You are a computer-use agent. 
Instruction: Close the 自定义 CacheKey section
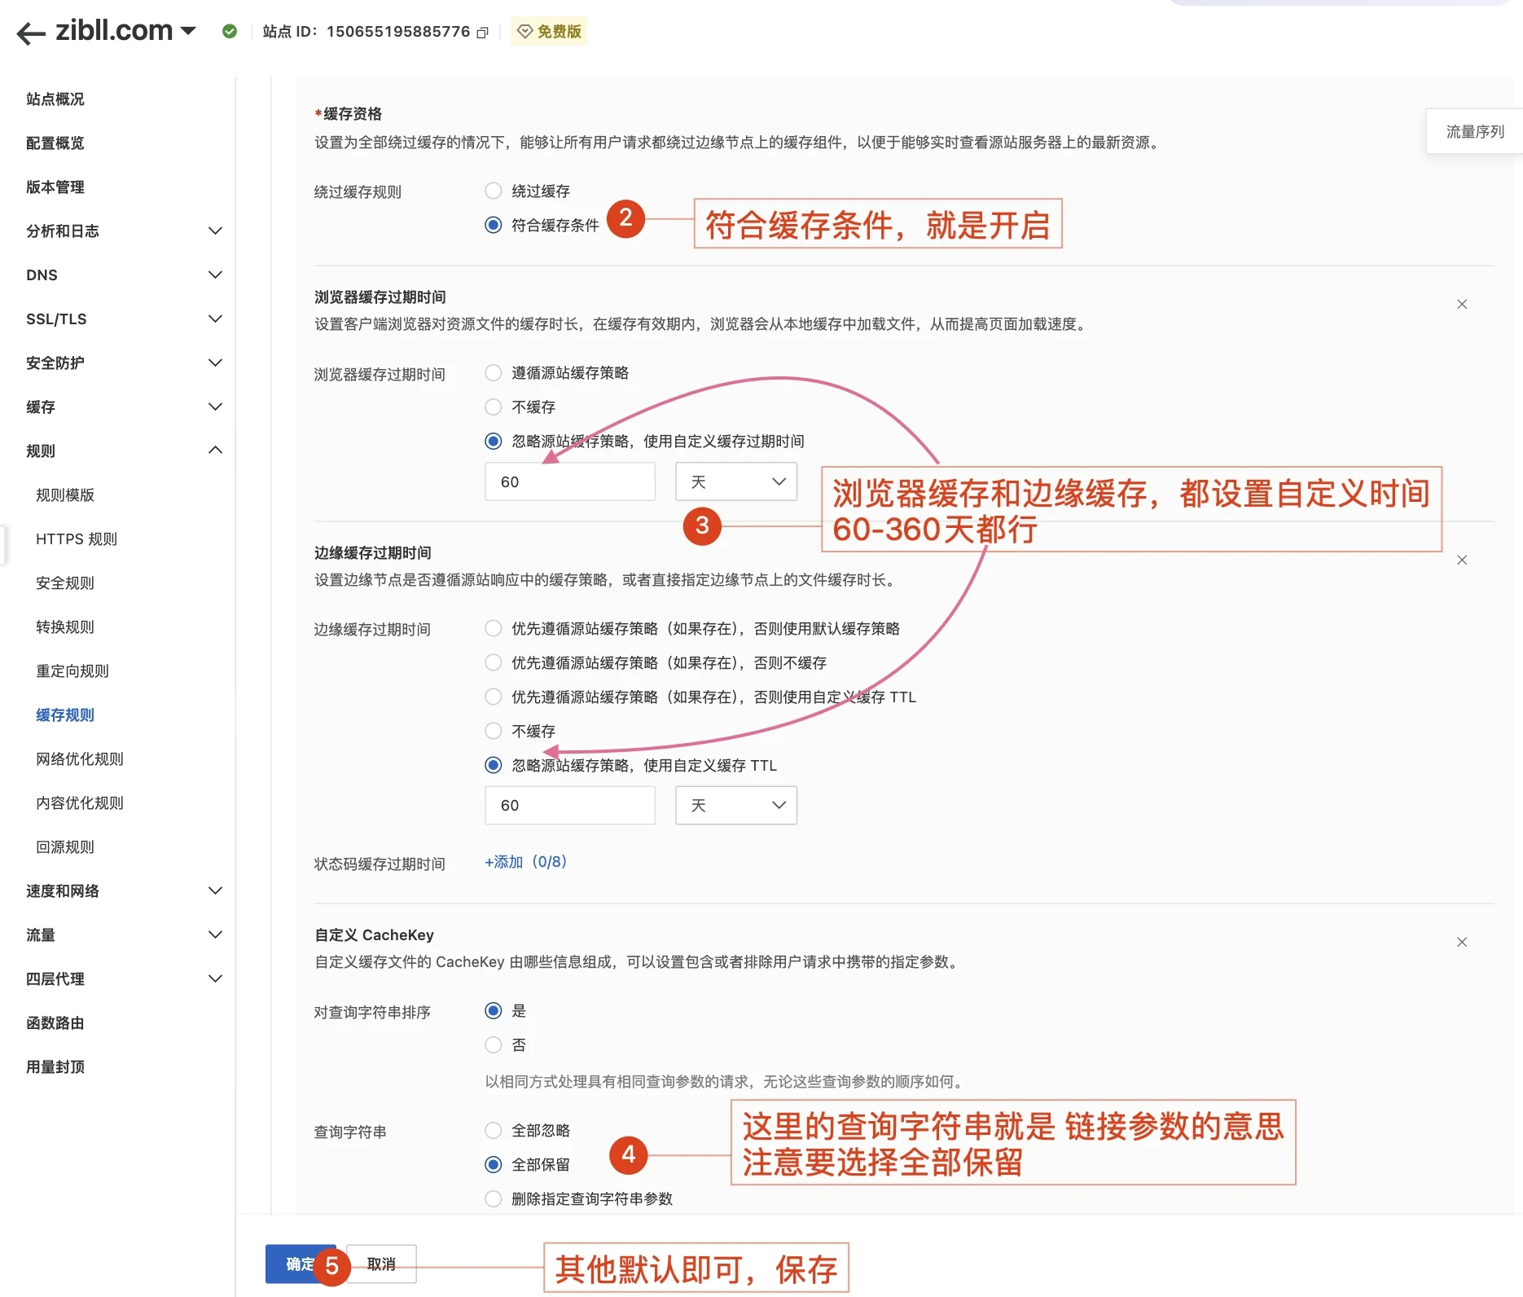pyautogui.click(x=1461, y=942)
